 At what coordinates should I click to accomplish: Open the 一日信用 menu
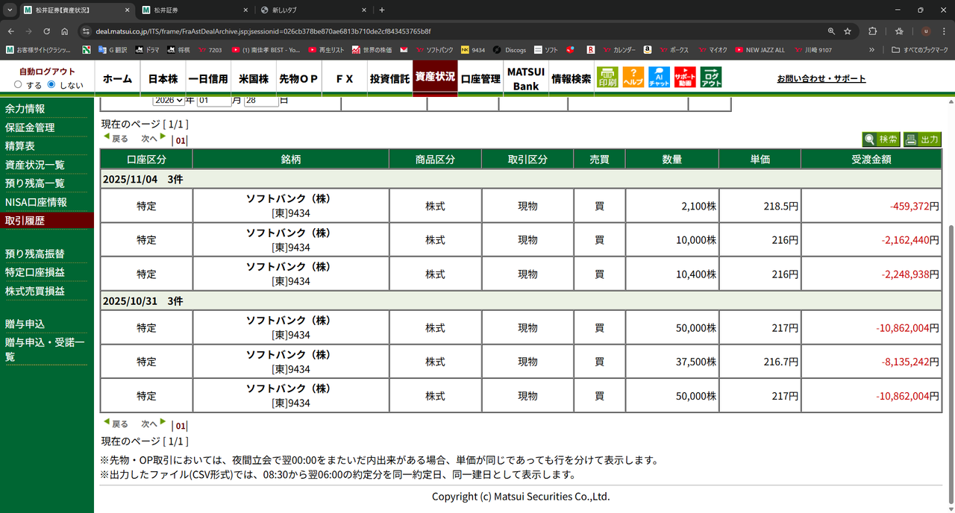point(208,78)
